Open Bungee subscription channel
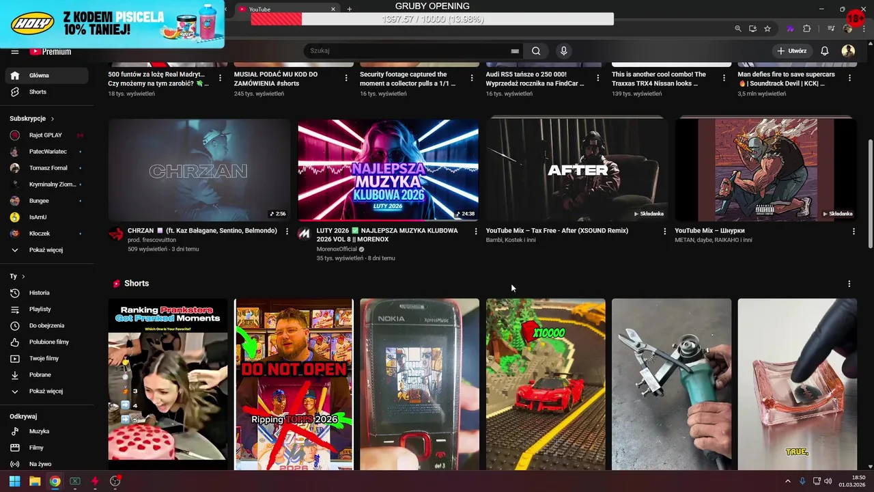The width and height of the screenshot is (874, 492). coord(46,201)
